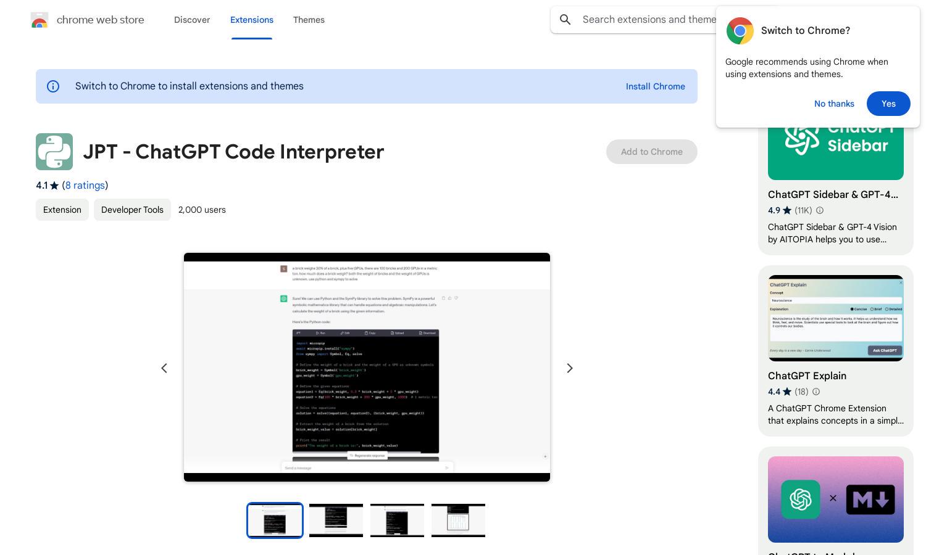The width and height of the screenshot is (926, 555).
Task: Select the third screenshot thumbnail
Action: 397,520
